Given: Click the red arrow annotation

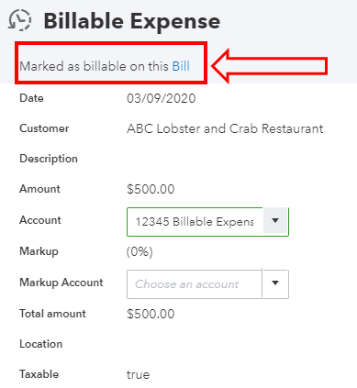Looking at the screenshot, I should 270,66.
